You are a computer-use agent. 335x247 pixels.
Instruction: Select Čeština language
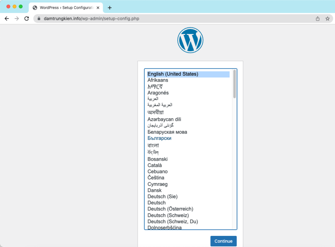click(188, 178)
